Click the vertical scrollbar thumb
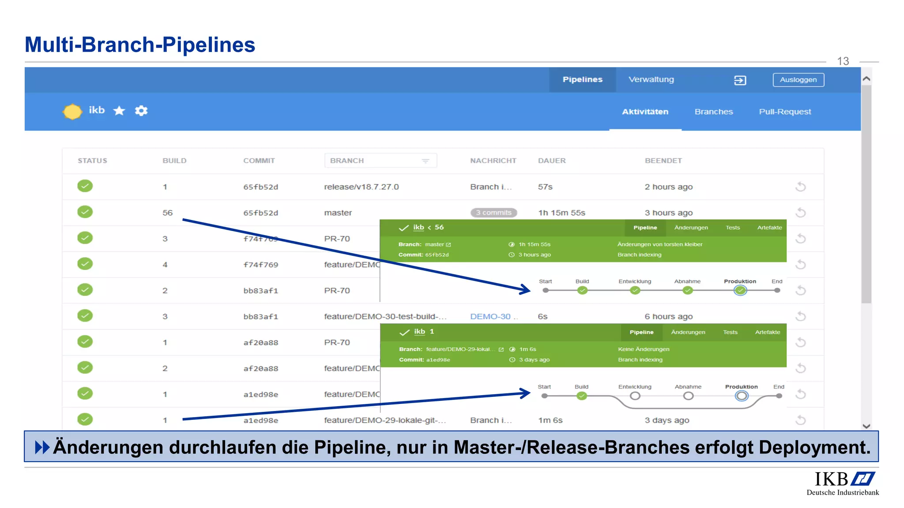 866,194
